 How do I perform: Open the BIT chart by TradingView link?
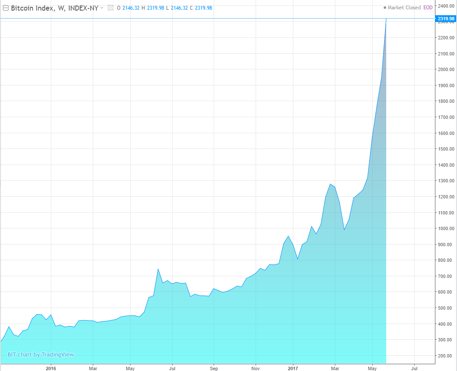point(41,355)
